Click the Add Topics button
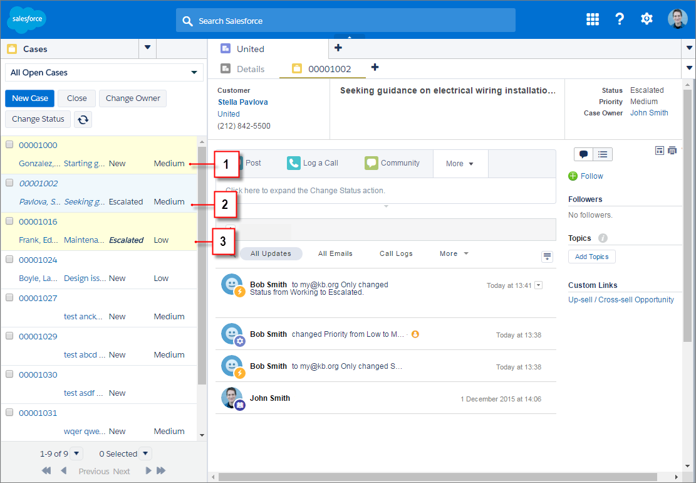This screenshot has width=696, height=483. click(x=591, y=257)
